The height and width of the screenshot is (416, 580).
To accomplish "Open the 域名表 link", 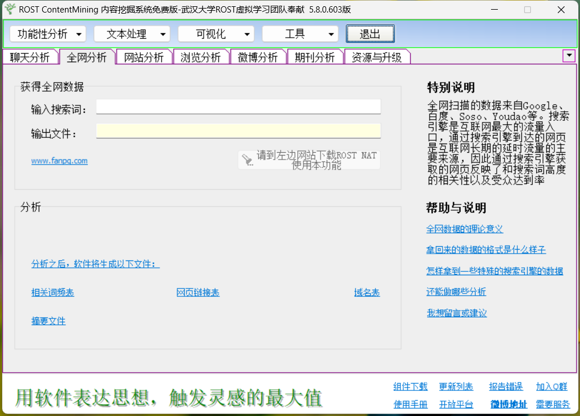I will pos(367,292).
